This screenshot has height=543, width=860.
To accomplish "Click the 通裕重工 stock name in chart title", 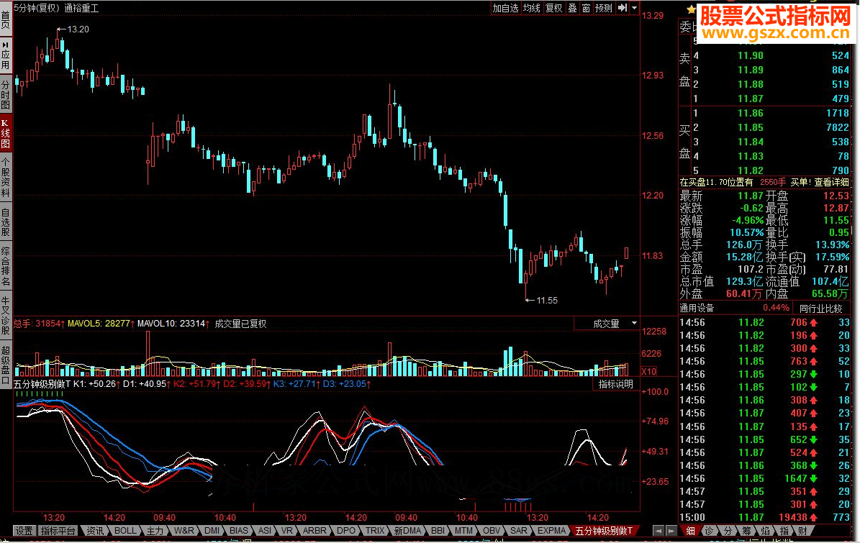I will point(81,8).
